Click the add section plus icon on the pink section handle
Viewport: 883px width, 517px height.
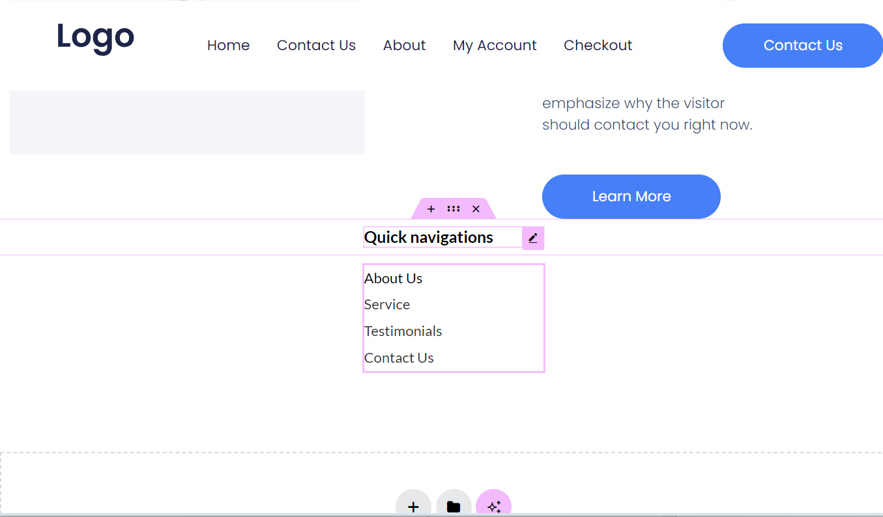pyautogui.click(x=431, y=209)
